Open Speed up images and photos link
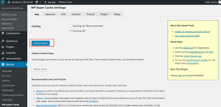This screenshot has width=221, height=107. [192, 32]
